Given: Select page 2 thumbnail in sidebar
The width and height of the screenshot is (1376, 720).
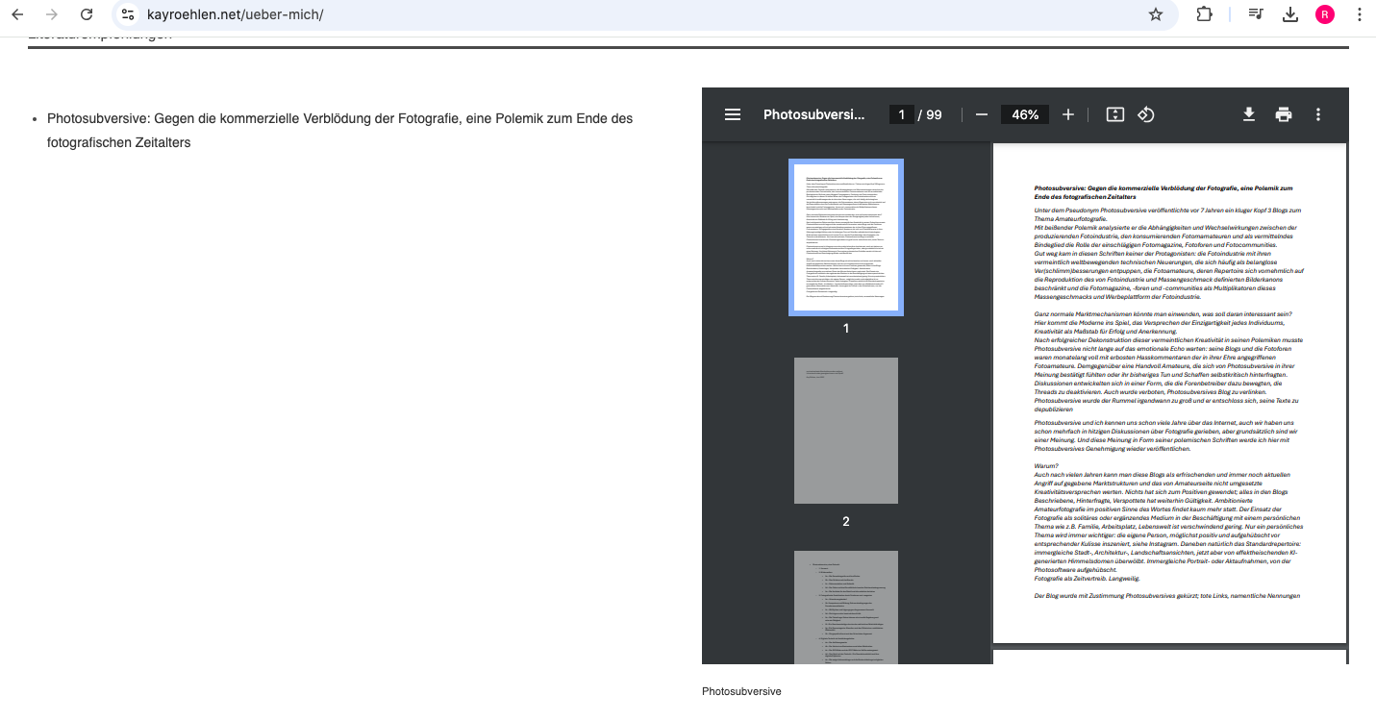Looking at the screenshot, I should click(846, 431).
